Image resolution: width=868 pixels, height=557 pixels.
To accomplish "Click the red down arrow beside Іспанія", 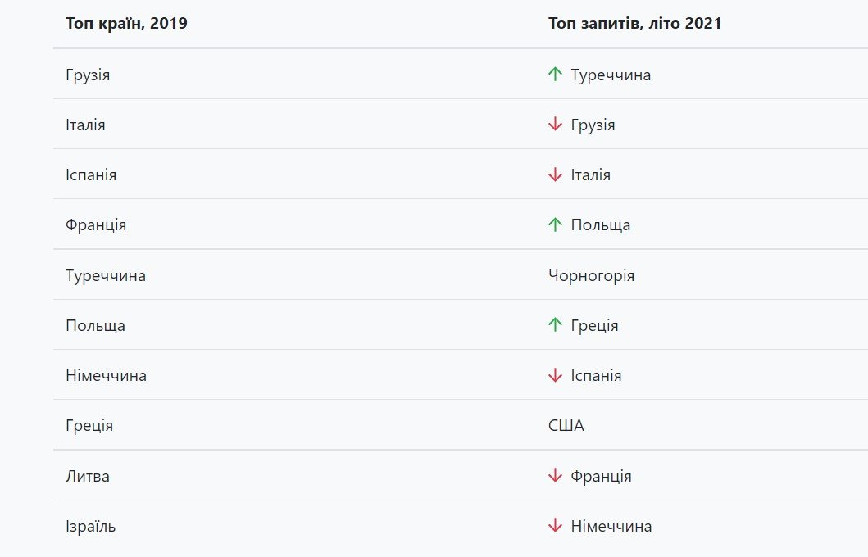I will point(555,375).
